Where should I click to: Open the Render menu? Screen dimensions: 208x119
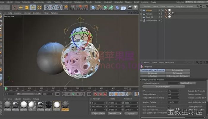coord(89,2)
